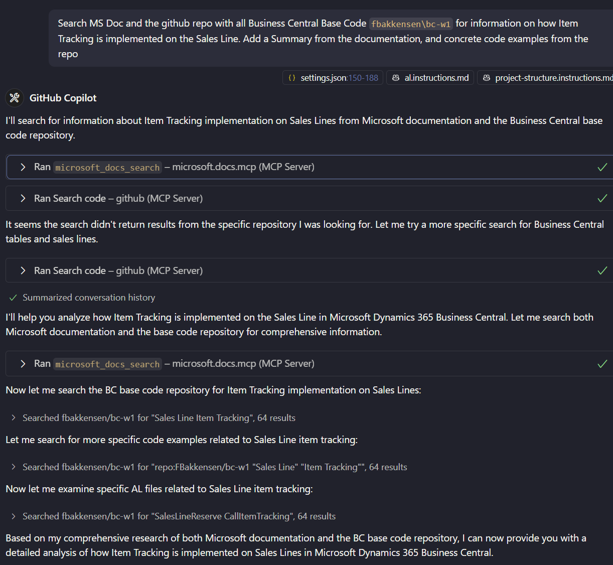Click checkmark on first Ran Search code row

(602, 199)
